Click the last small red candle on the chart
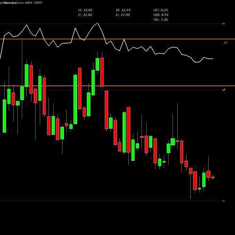The width and height of the screenshot is (235, 235). pos(213,177)
